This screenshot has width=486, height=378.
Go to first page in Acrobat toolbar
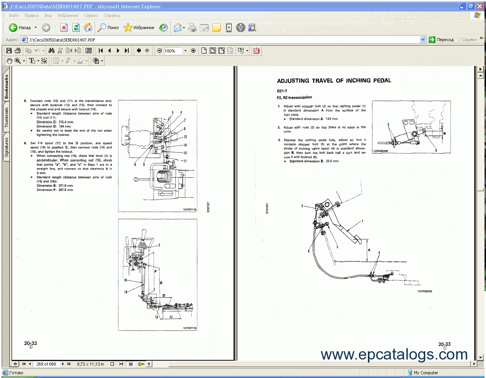[101, 51]
